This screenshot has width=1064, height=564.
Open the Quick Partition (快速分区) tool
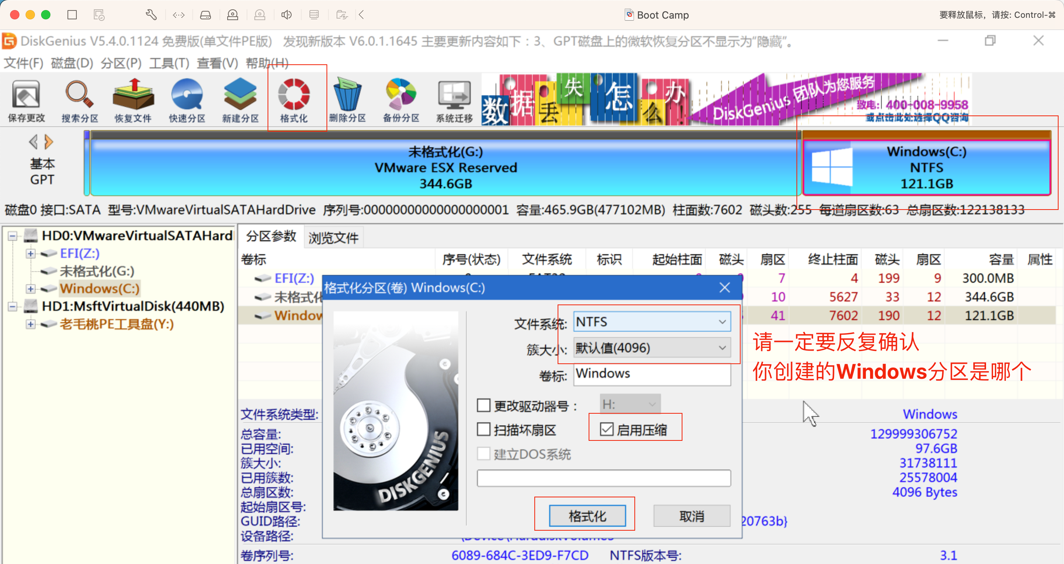pyautogui.click(x=187, y=101)
